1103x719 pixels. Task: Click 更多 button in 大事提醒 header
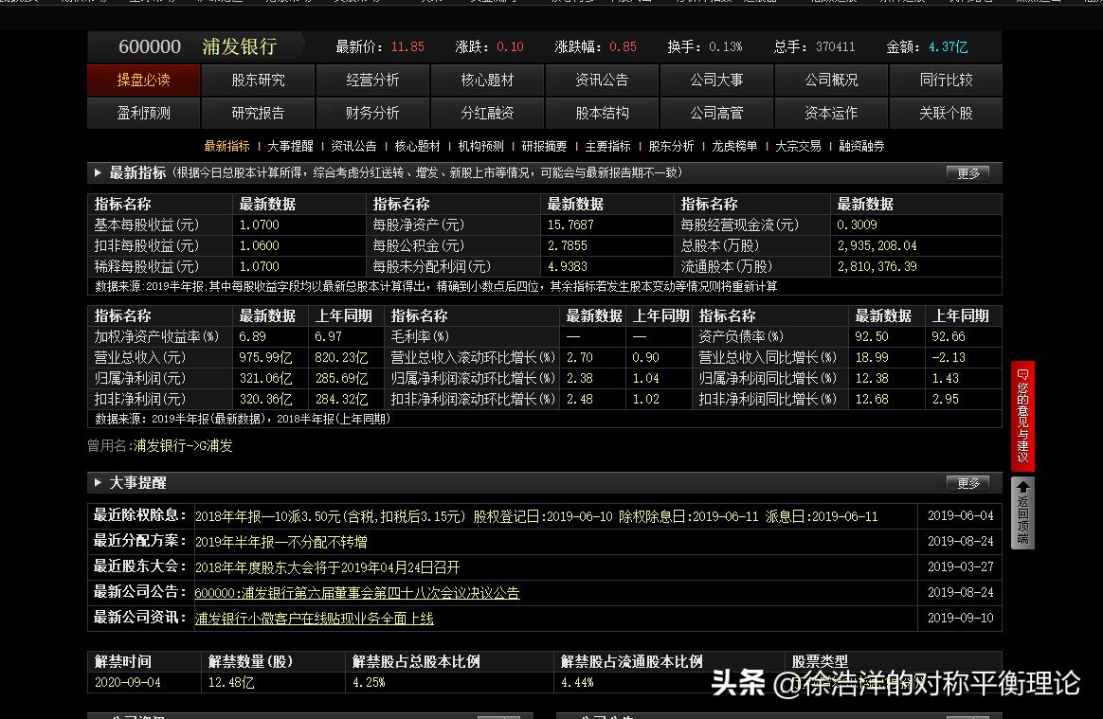pos(967,482)
